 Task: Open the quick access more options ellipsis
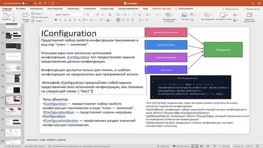(x=58, y=3)
